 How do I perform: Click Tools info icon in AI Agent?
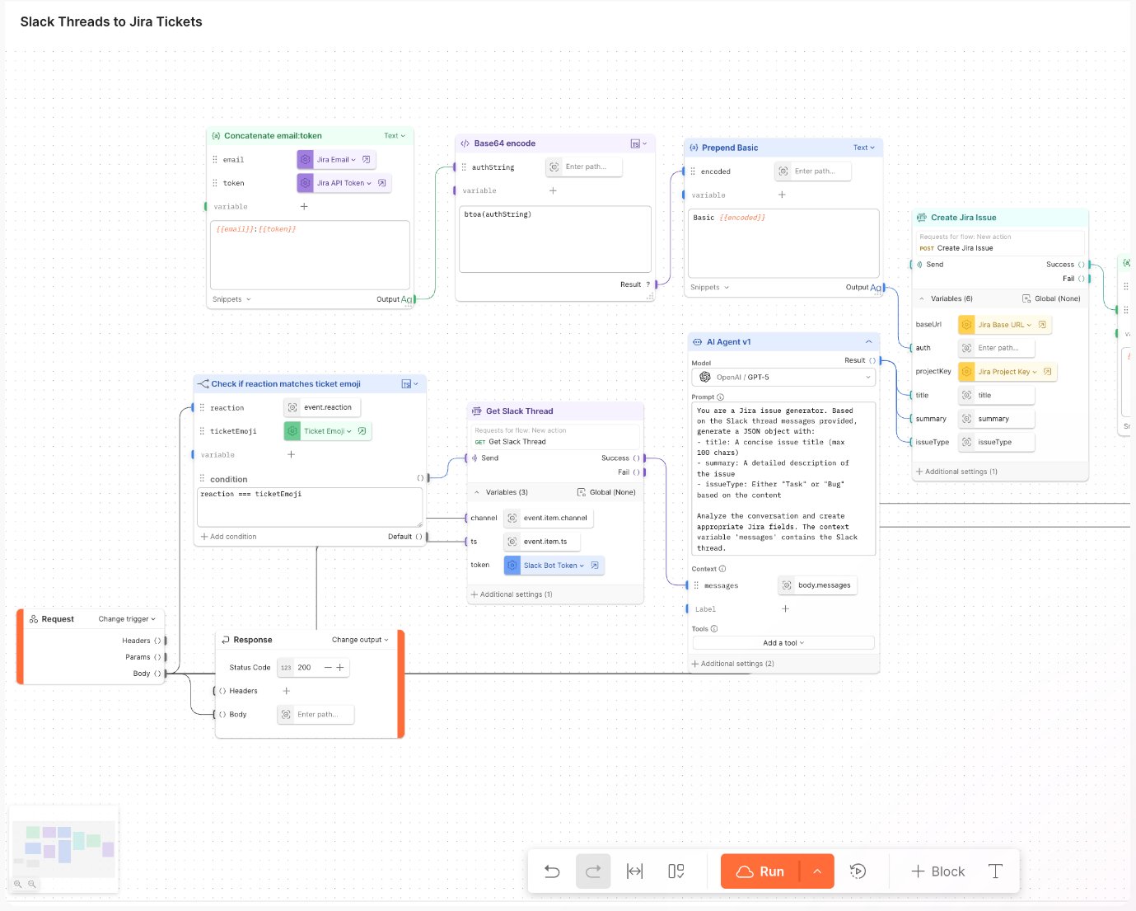click(714, 629)
